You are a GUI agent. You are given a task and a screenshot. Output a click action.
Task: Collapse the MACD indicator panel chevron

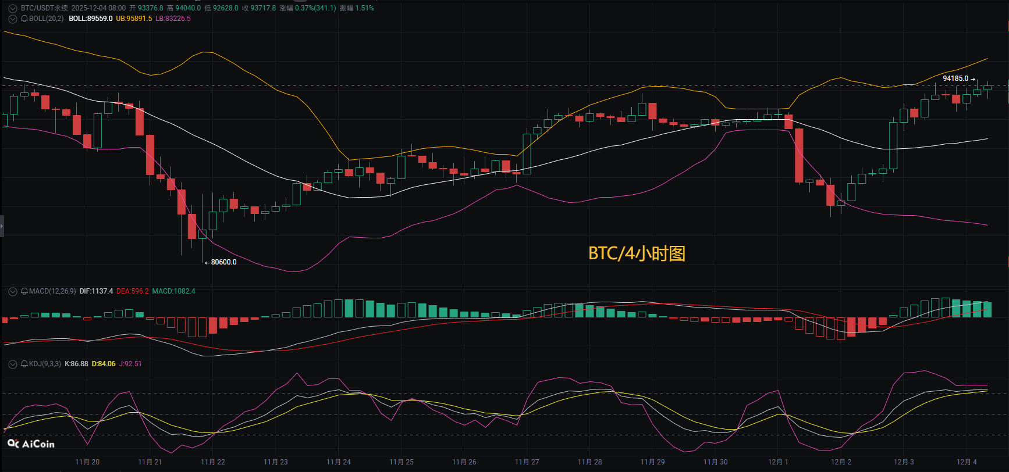(13, 291)
